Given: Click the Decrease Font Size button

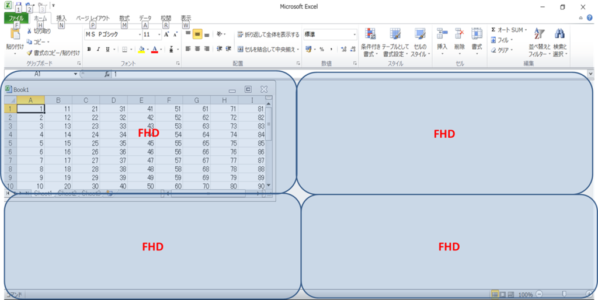Looking at the screenshot, I should point(175,34).
